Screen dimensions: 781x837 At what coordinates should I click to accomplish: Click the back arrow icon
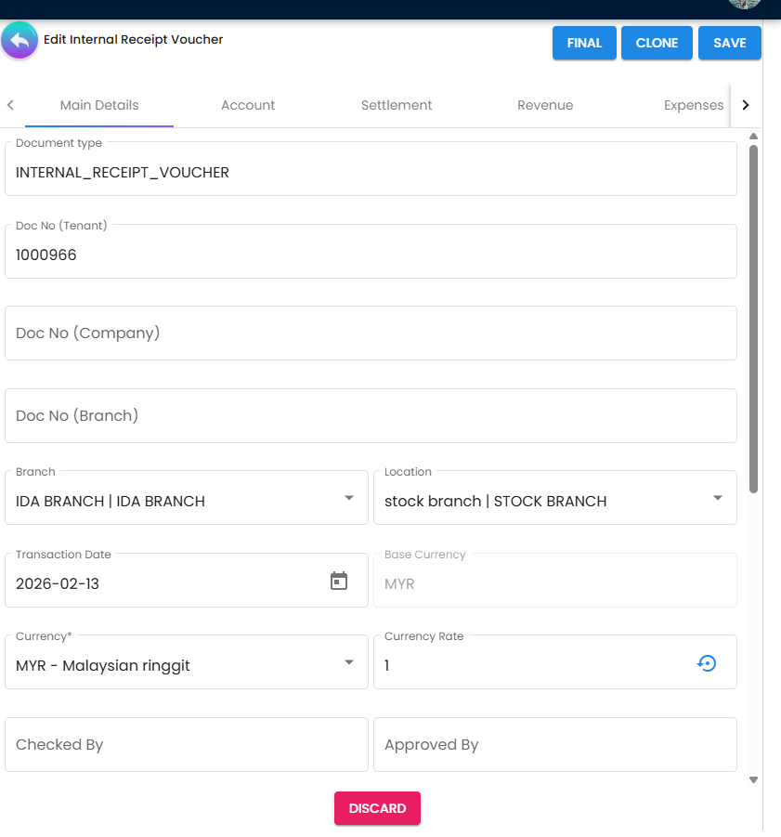pyautogui.click(x=20, y=40)
